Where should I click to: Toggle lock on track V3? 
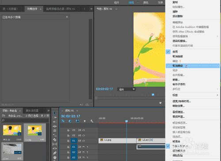68,130
